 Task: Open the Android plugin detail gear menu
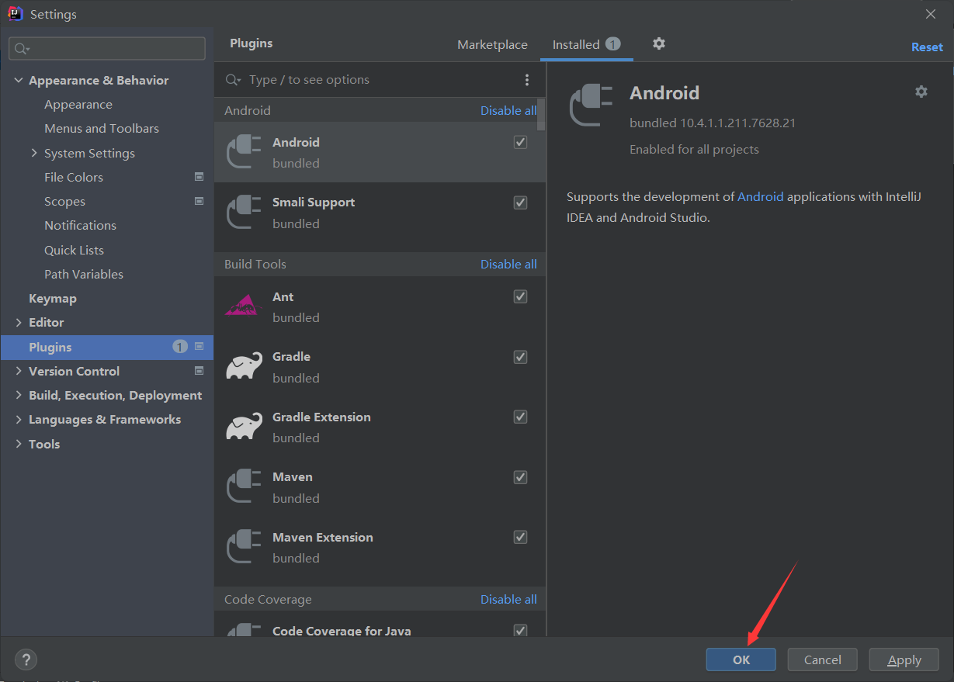tap(921, 92)
